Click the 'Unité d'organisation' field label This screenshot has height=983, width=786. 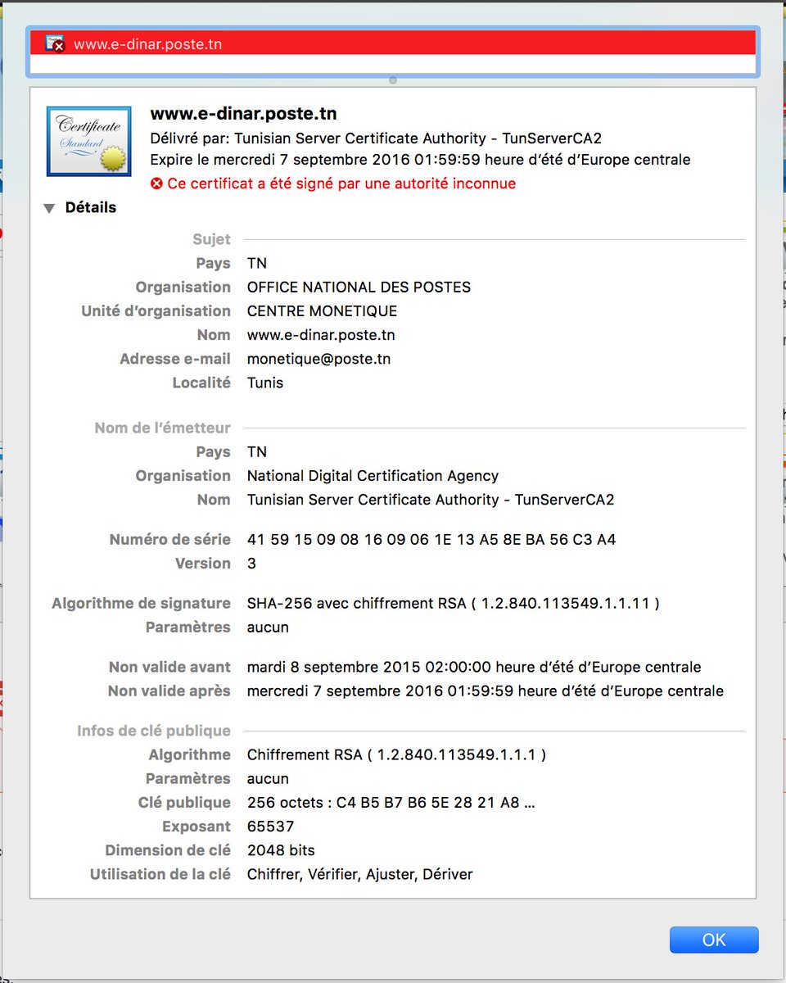(156, 311)
